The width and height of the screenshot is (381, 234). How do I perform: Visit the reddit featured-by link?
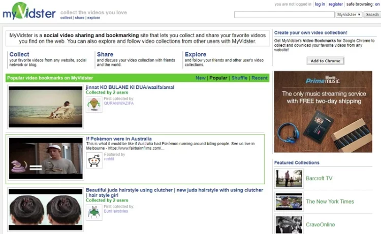[x=109, y=159]
